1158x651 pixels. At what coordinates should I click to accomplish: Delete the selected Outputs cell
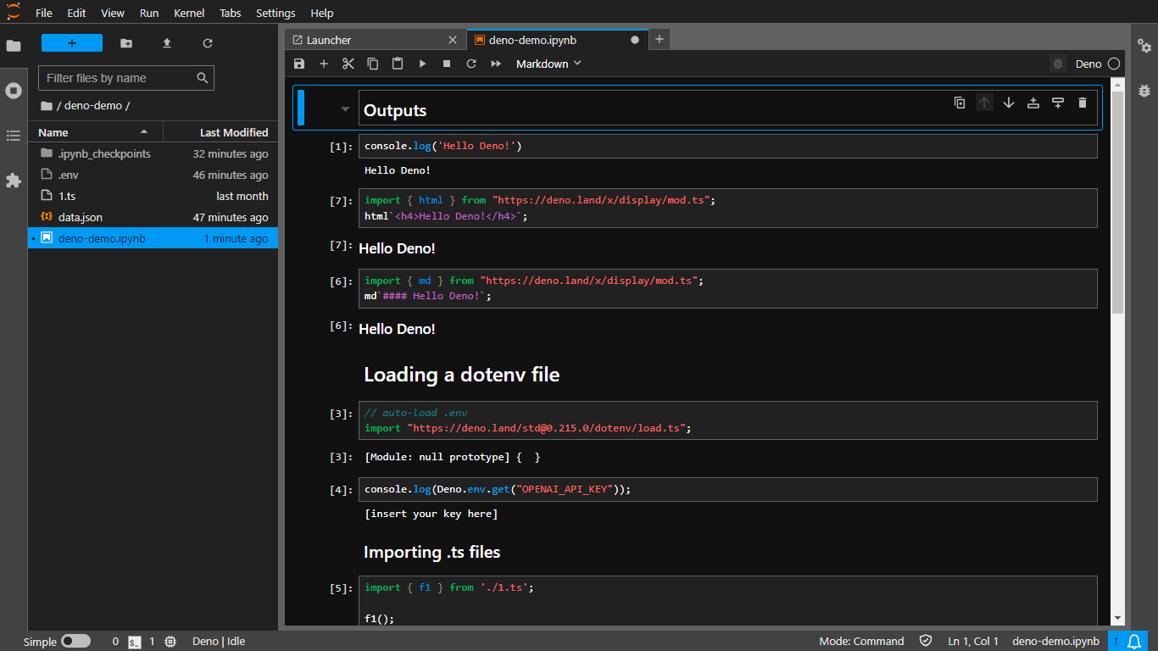1082,103
